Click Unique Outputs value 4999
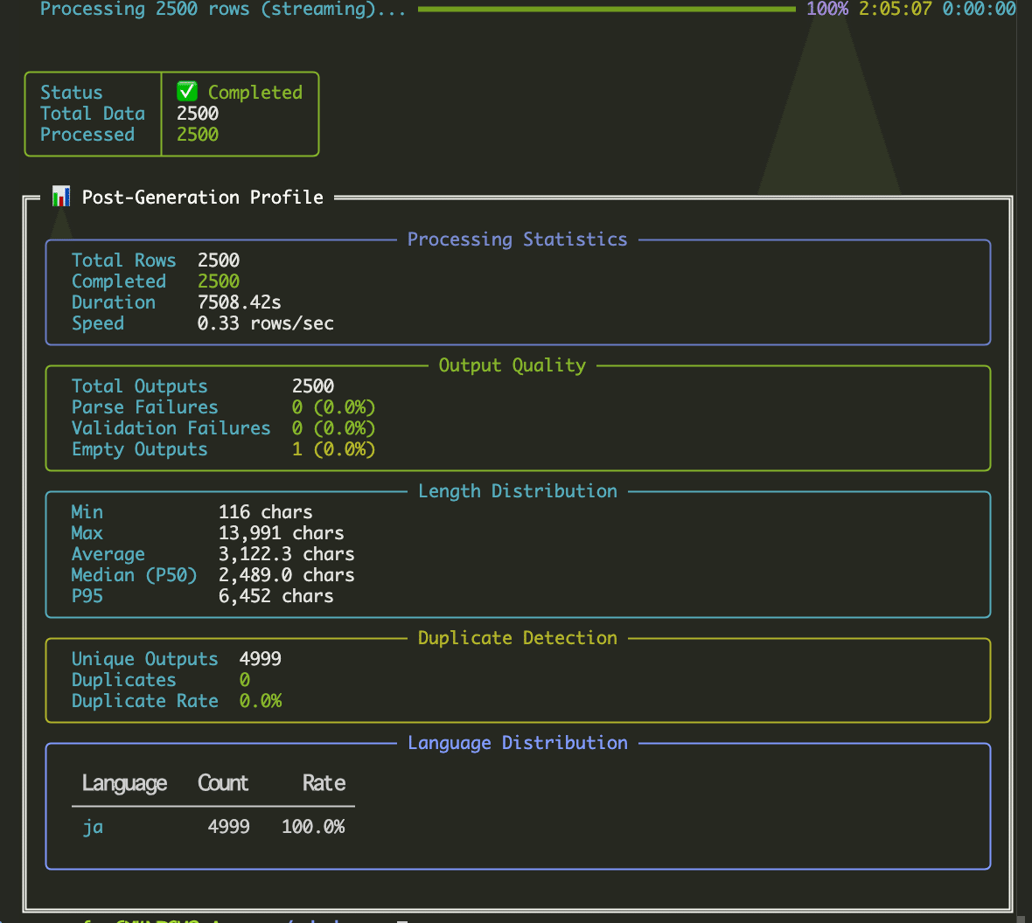The width and height of the screenshot is (1032, 923). [261, 659]
